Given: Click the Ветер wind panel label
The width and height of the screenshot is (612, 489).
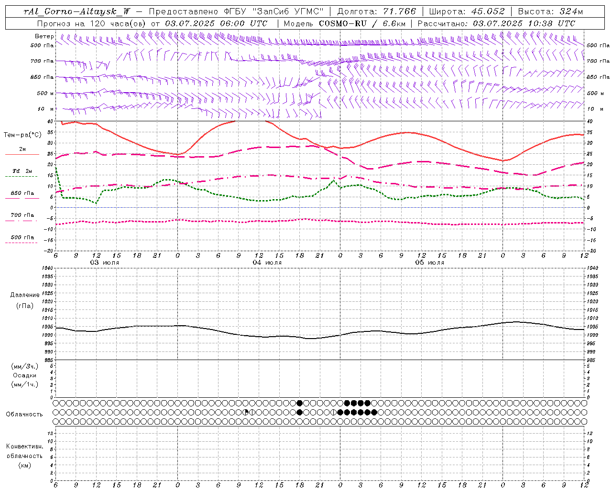Looking at the screenshot, I should click(44, 36).
